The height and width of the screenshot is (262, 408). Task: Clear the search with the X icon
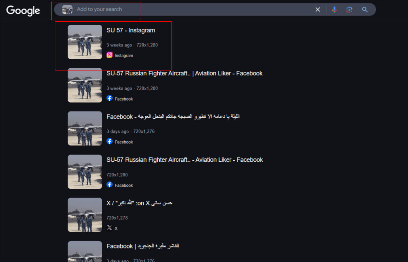[x=318, y=9]
